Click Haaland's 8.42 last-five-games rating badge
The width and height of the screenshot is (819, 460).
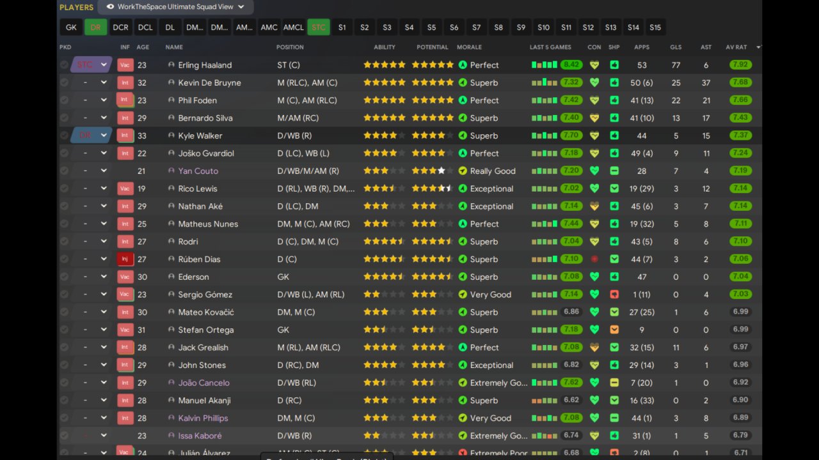[571, 65]
